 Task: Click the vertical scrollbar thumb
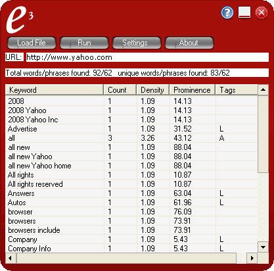point(263,134)
